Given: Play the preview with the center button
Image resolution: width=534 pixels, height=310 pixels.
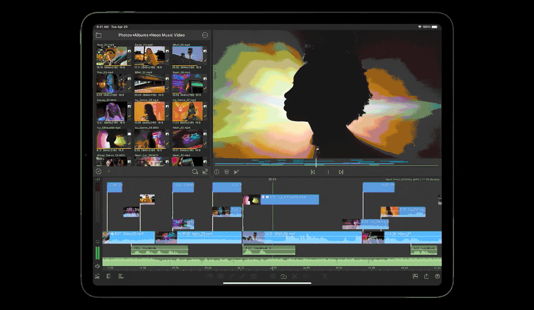Looking at the screenshot, I should (x=328, y=172).
